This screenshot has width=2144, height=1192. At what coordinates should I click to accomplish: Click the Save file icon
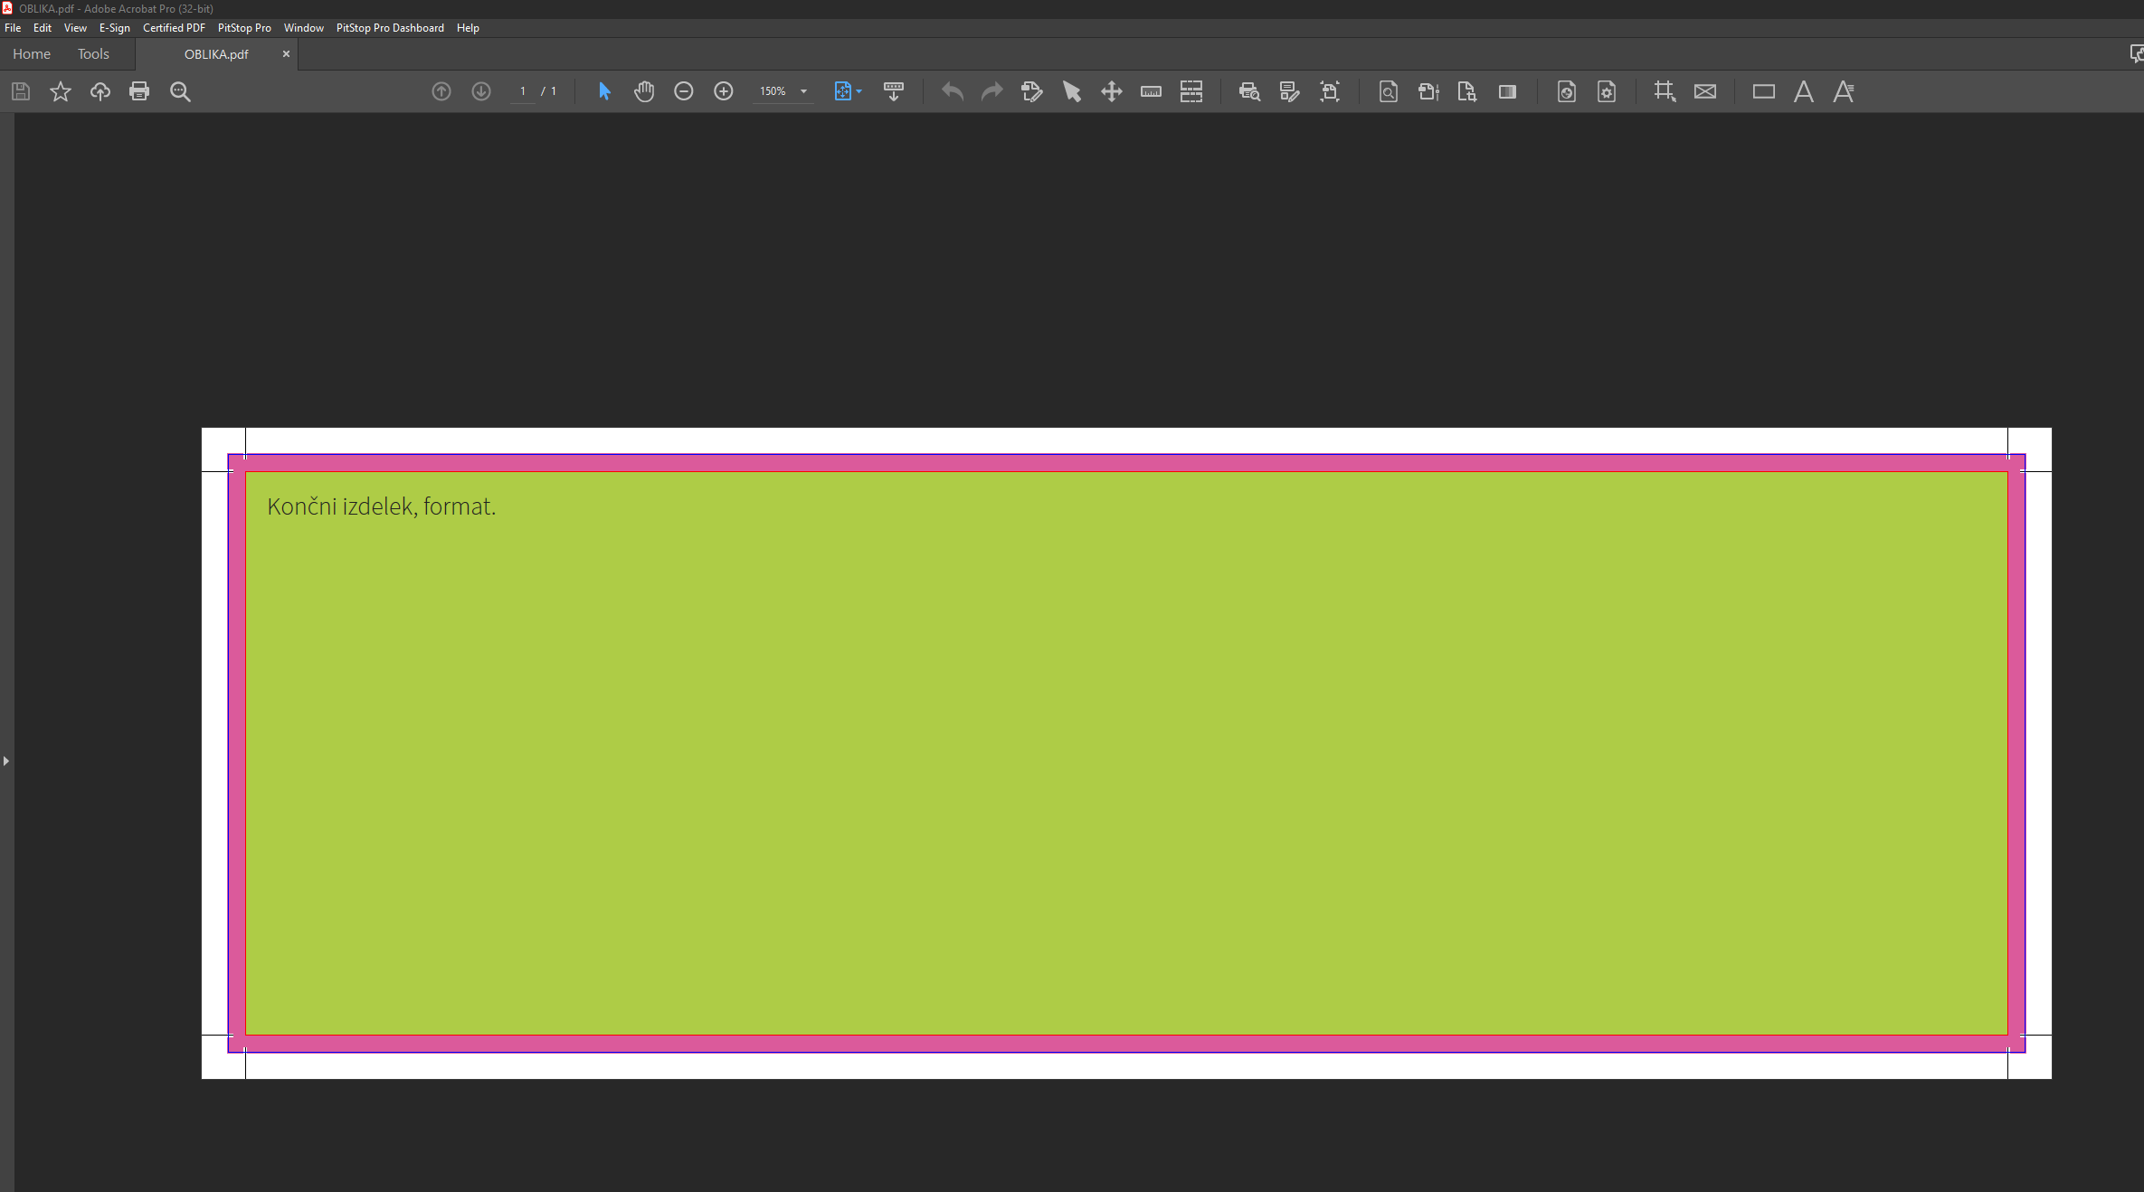21,91
